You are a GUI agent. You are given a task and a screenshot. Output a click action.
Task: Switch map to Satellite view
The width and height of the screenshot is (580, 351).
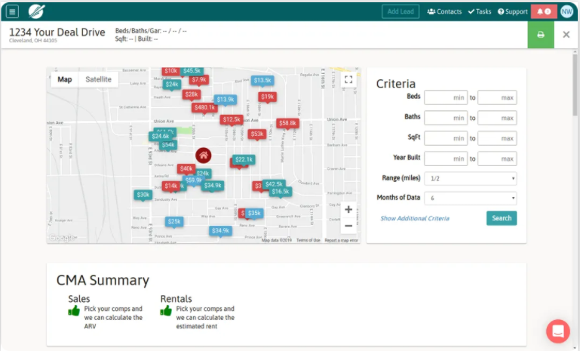(98, 79)
